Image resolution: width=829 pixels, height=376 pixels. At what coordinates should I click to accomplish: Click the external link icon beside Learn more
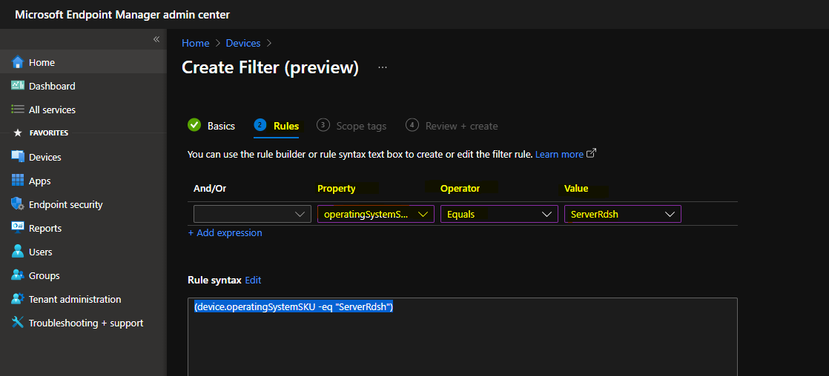pos(592,154)
